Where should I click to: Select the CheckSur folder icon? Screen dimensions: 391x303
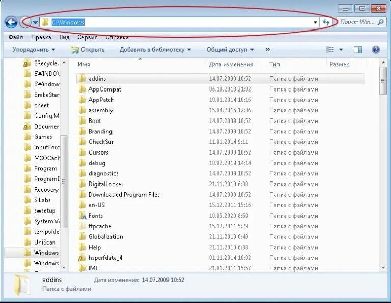coord(82,142)
